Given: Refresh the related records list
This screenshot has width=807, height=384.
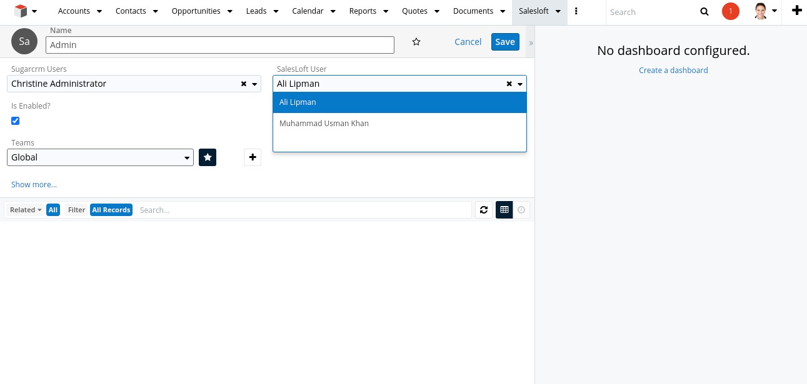Looking at the screenshot, I should 484,210.
